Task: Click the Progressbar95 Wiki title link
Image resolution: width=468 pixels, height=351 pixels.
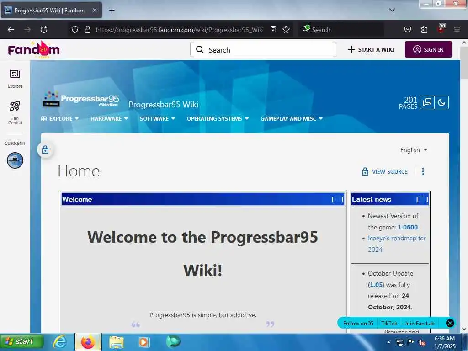Action: click(x=163, y=105)
